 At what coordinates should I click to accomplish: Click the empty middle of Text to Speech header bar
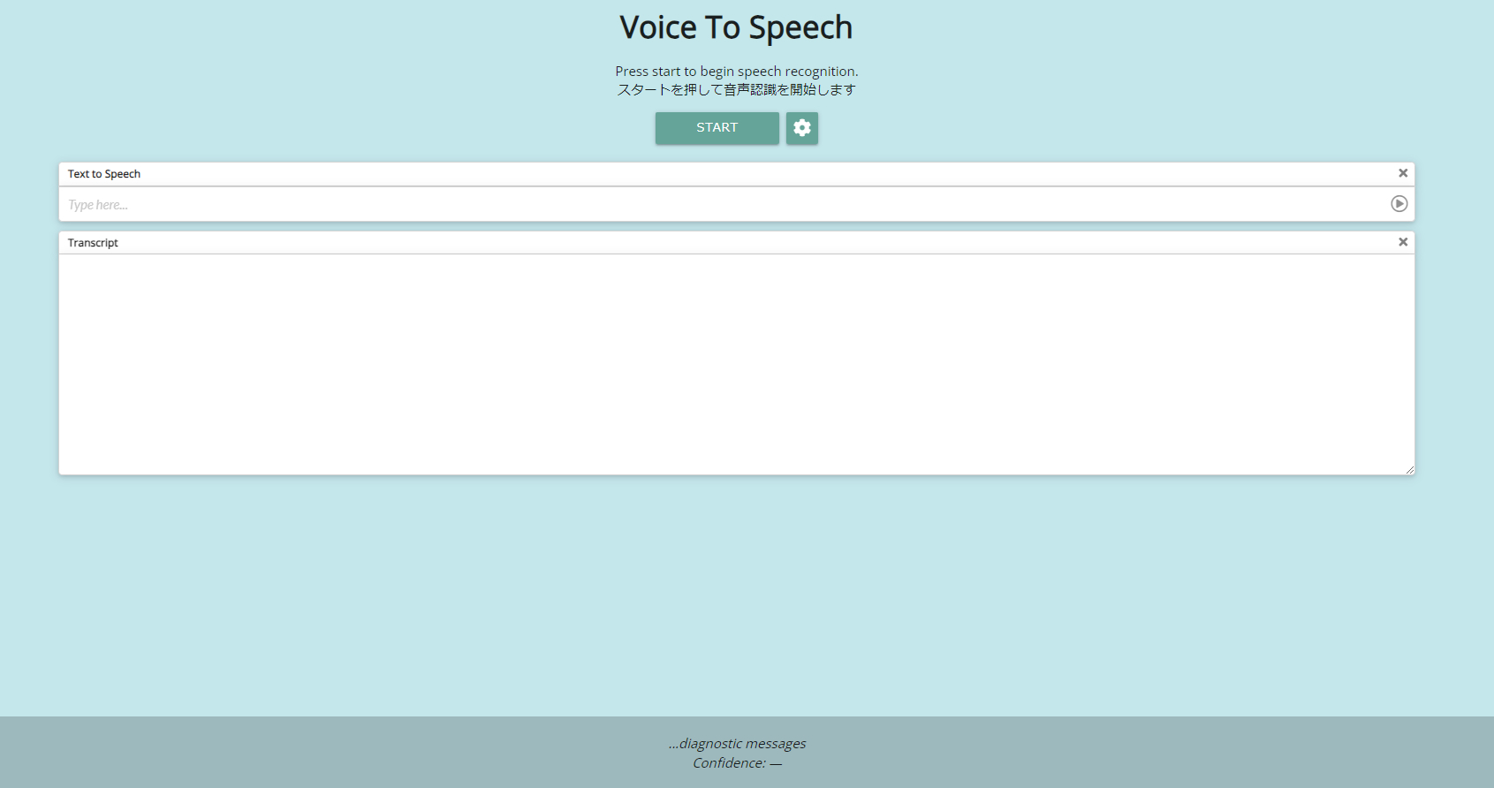click(736, 174)
